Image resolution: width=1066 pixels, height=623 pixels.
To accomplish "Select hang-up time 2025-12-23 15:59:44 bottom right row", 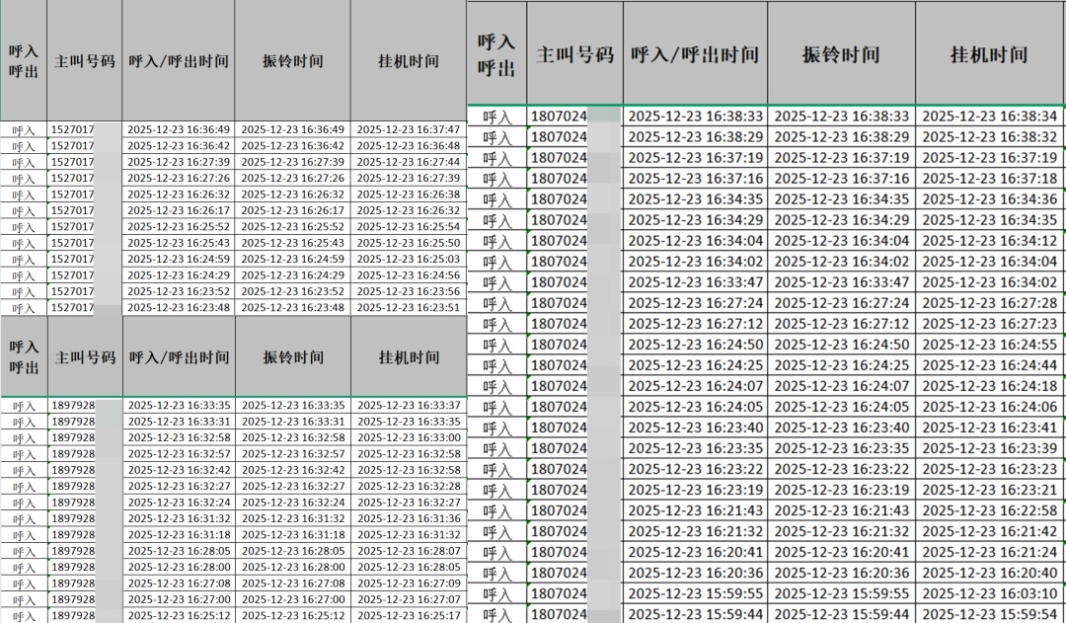I will pos(990,613).
